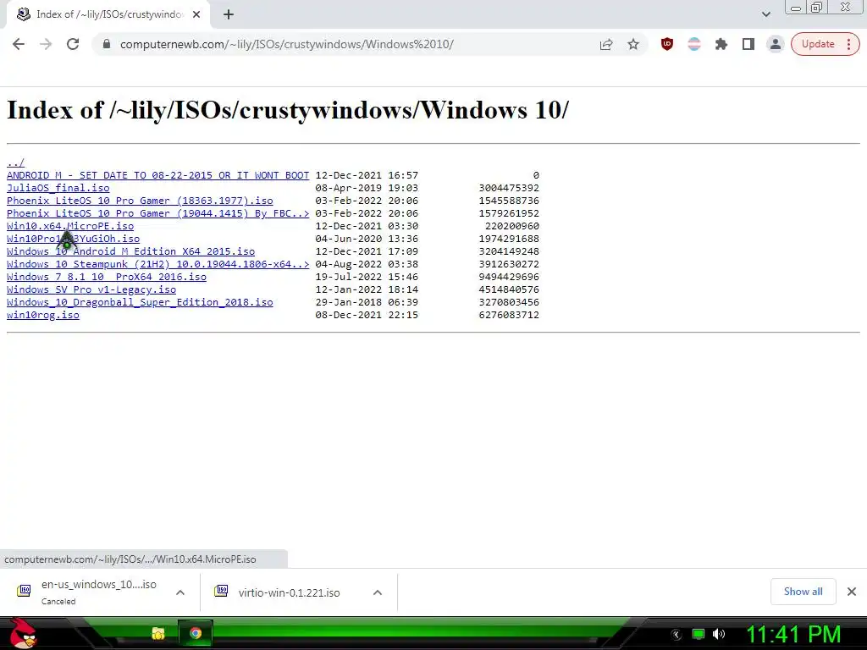The height and width of the screenshot is (650, 867).
Task: Reload the current page
Action: click(73, 44)
